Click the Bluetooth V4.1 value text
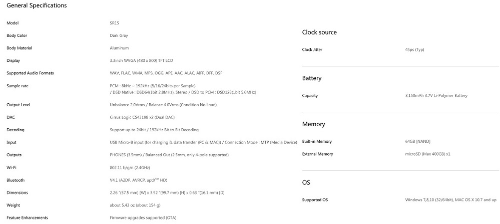500x224 pixels. (x=139, y=180)
